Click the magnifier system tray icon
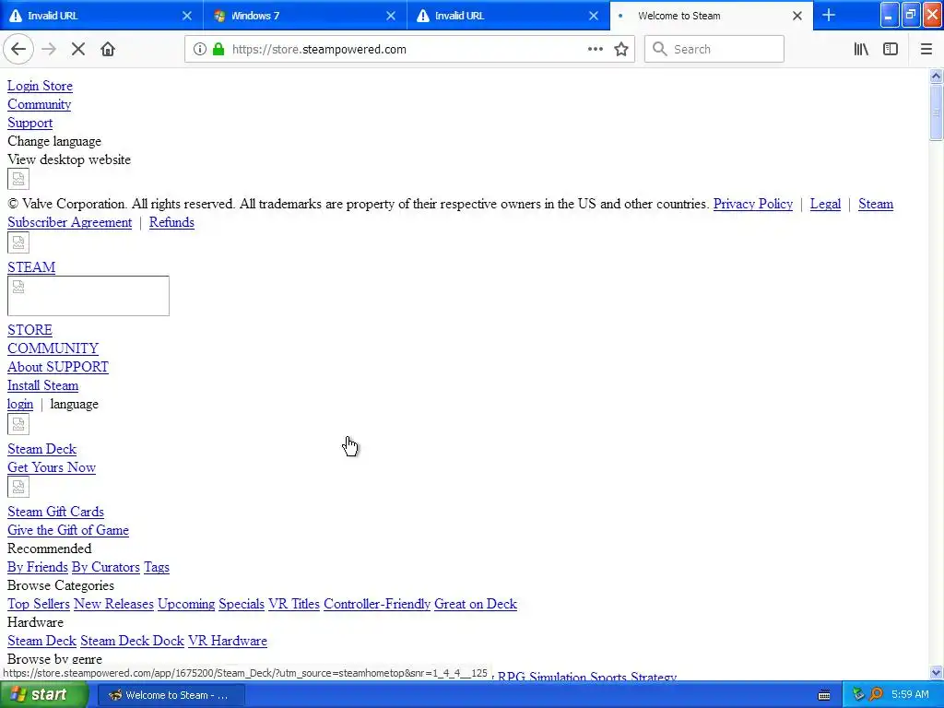This screenshot has width=944, height=708. pos(876,695)
